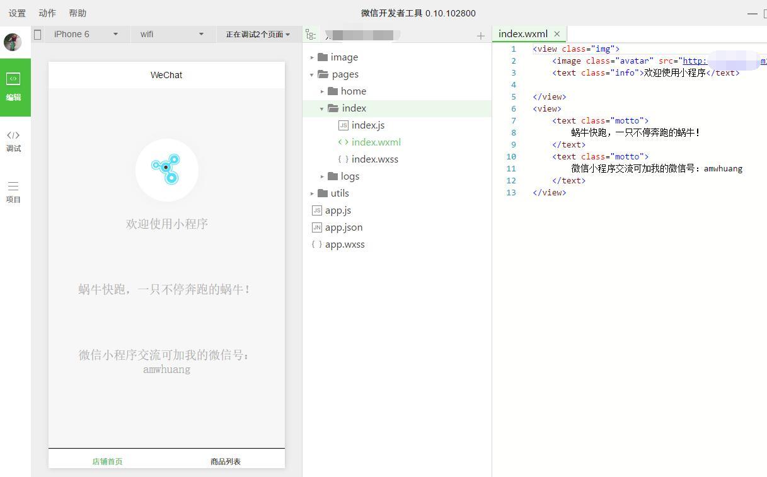Viewport: 767px width, 477px height.
Task: Select the logs folder icon
Action: [x=333, y=176]
